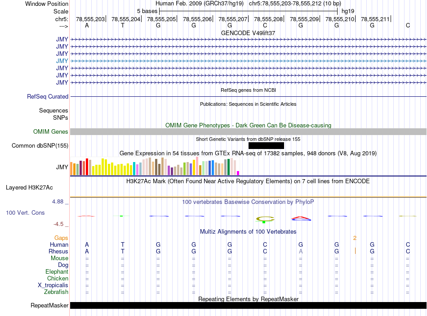Click the Window Position label

47,4
